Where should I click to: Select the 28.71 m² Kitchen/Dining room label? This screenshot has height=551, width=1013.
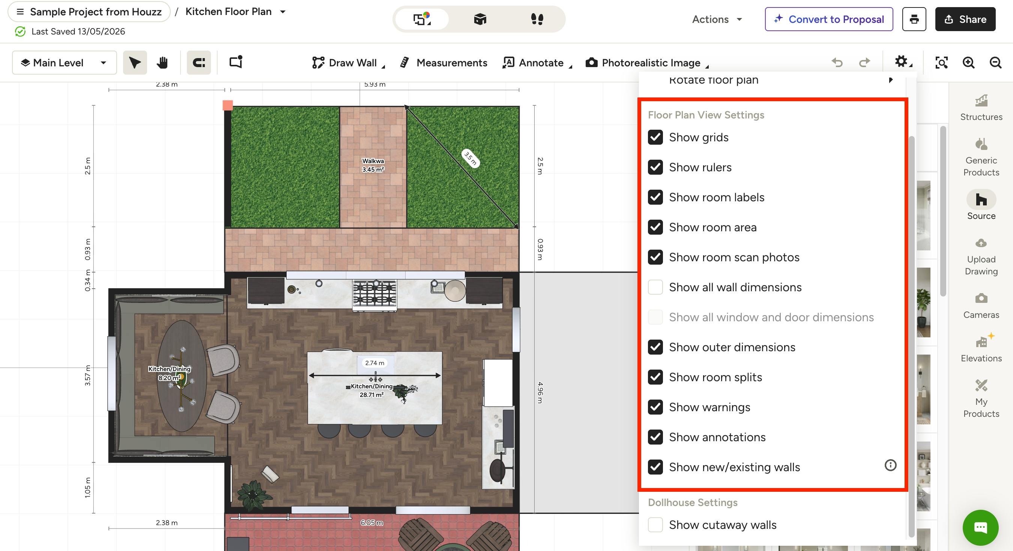pyautogui.click(x=371, y=390)
